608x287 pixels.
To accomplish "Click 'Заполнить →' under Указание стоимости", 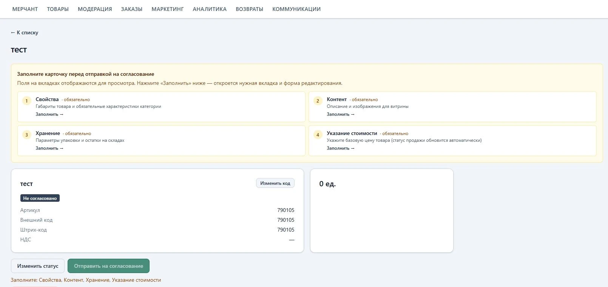I will pos(341,148).
